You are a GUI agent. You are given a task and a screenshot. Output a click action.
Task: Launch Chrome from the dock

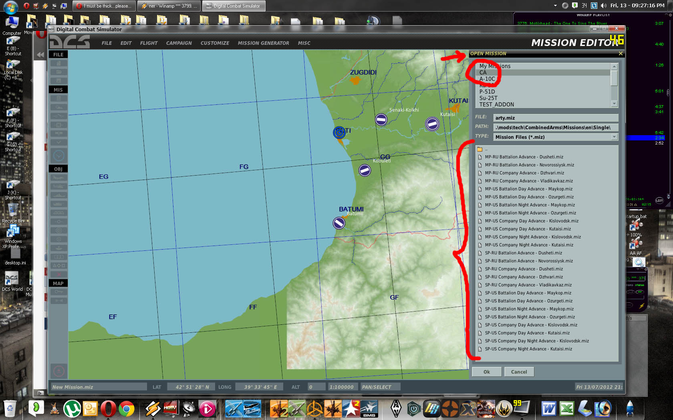pos(127,409)
